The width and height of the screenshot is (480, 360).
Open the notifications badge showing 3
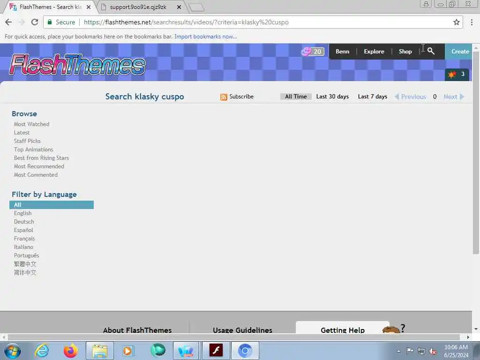(x=457, y=75)
